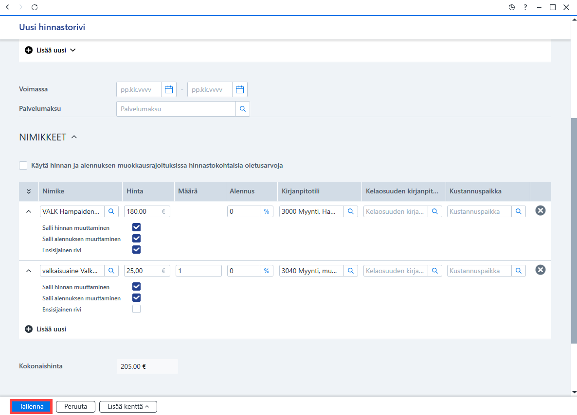The height and width of the screenshot is (415, 577).
Task: Search Kustannuspaikka in VALK Hampaiden row
Action: pos(519,211)
